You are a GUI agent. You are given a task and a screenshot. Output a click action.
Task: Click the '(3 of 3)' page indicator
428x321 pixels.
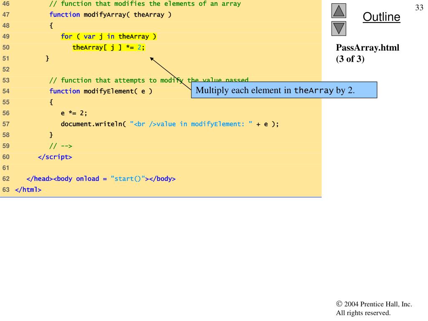[350, 59]
